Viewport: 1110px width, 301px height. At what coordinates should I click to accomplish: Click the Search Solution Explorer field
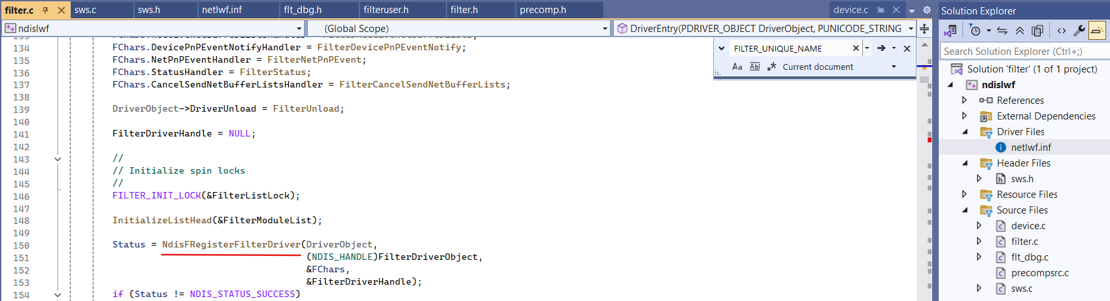(x=1023, y=52)
